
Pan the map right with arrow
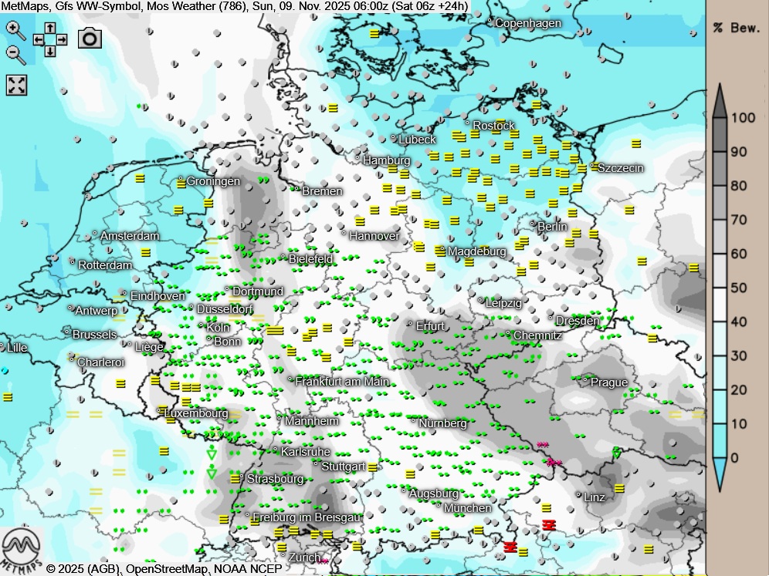click(62, 39)
